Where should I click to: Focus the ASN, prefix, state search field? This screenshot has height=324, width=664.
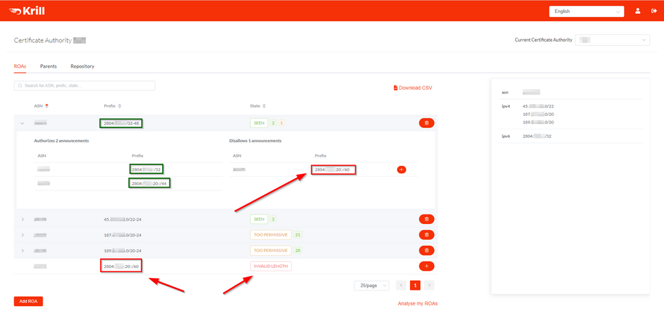84,86
